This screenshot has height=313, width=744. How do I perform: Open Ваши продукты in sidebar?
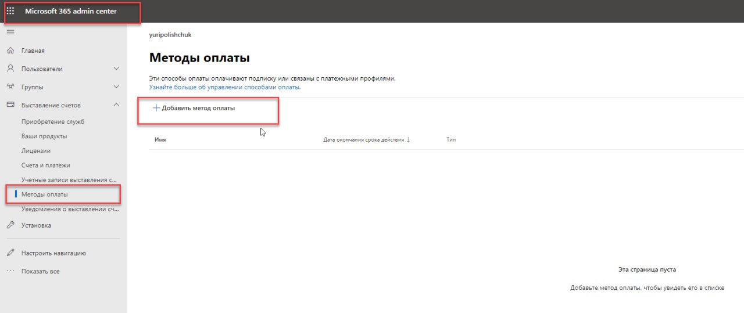44,136
